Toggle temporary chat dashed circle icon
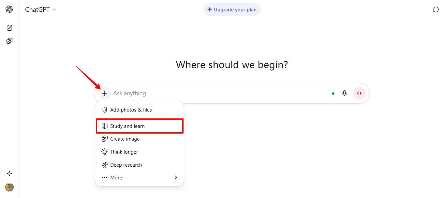445x198 pixels. tap(436, 9)
